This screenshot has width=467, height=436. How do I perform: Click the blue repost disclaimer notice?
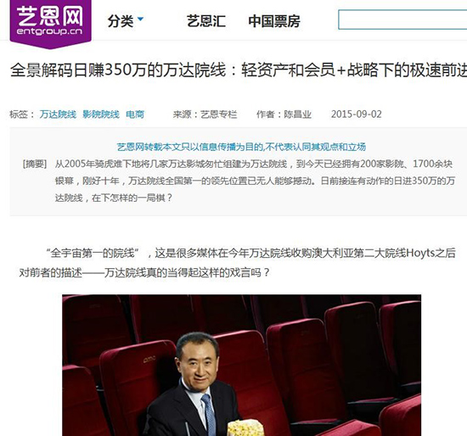tap(241, 147)
